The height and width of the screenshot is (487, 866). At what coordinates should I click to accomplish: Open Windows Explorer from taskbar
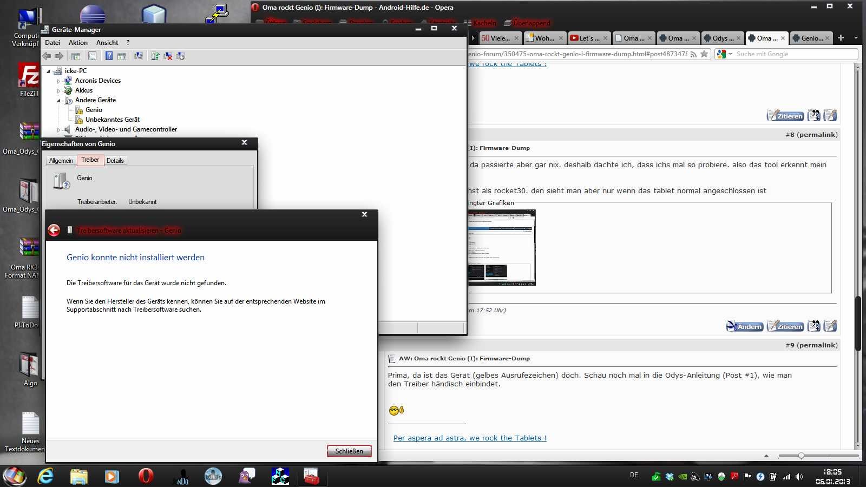coord(79,476)
